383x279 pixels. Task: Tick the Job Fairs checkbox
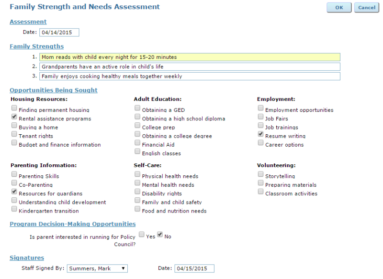(x=261, y=117)
